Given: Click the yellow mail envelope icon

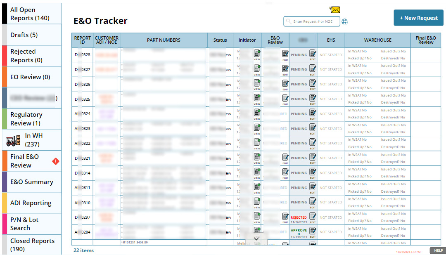Looking at the screenshot, I should click(x=335, y=10).
